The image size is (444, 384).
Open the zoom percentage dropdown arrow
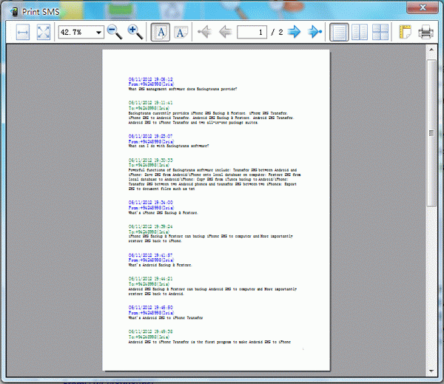98,33
